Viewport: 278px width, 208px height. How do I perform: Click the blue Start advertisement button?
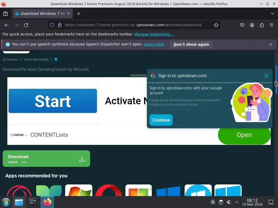(53, 101)
